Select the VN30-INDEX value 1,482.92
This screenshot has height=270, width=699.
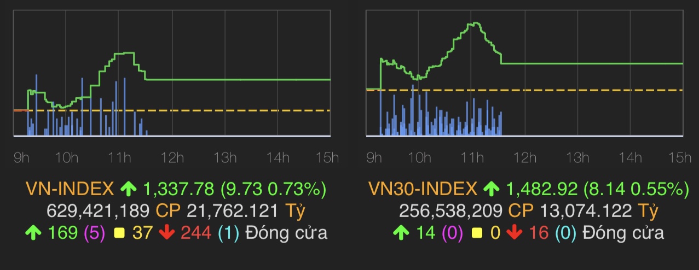[x=541, y=190]
